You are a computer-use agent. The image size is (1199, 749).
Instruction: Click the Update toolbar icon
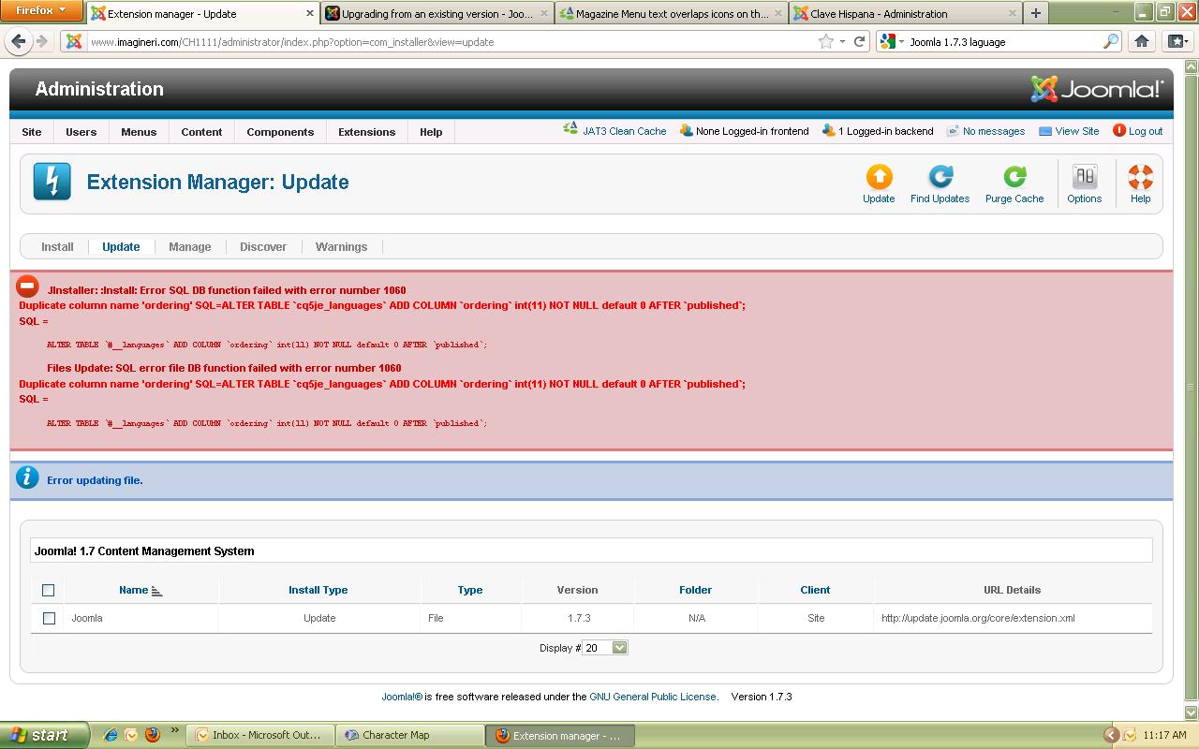tap(879, 177)
